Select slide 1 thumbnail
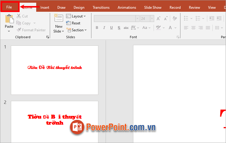226x143 pixels. click(x=55, y=70)
